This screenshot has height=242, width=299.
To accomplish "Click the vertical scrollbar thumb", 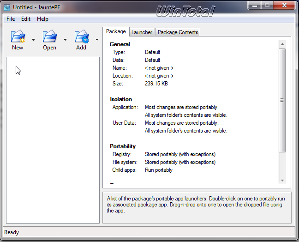I will [282, 100].
